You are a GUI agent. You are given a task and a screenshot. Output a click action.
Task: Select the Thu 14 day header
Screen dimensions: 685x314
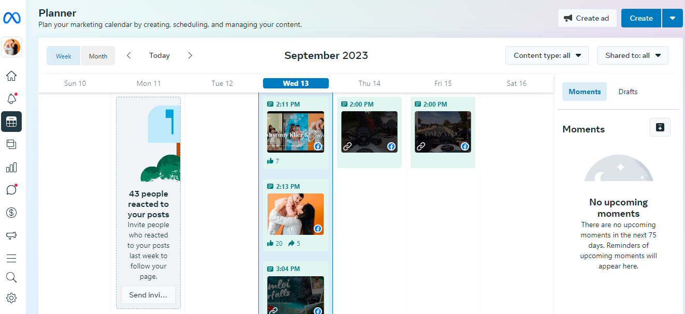(370, 83)
